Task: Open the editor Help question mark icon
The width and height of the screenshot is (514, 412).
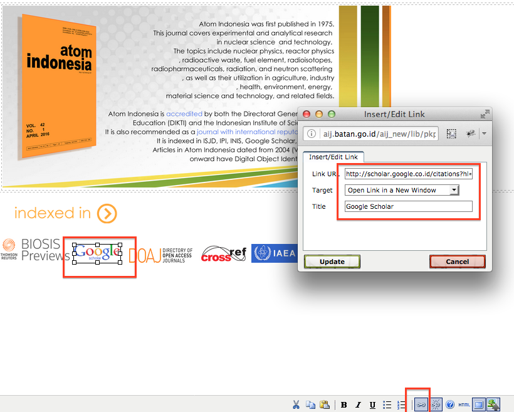Action: click(449, 404)
